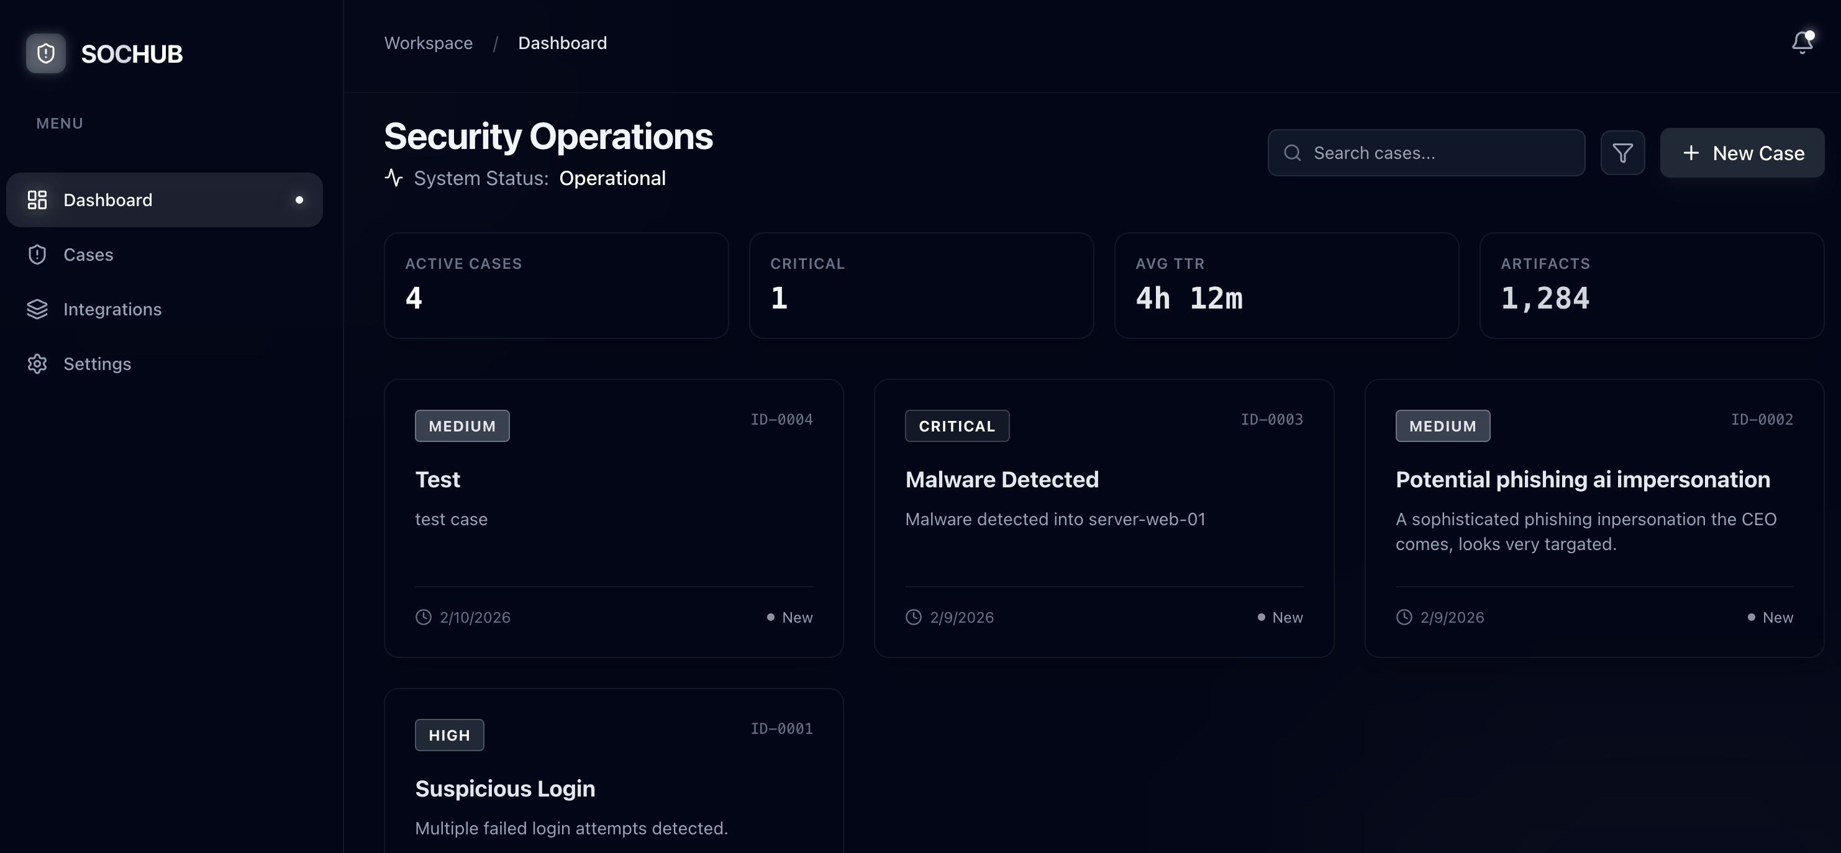This screenshot has height=853, width=1841.
Task: Create a case with New Case button
Action: pyautogui.click(x=1742, y=152)
